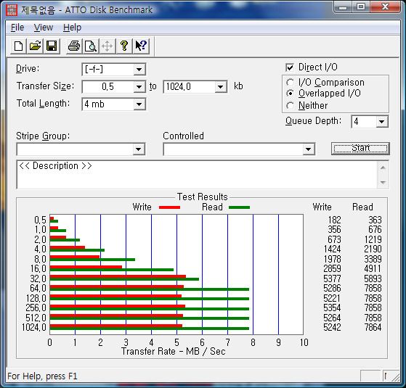Open the View menu
Viewport: 406px width, 388px height.
(x=44, y=28)
